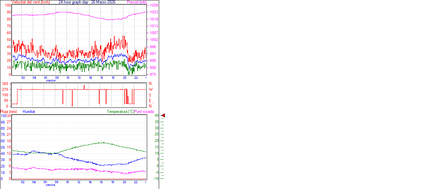Click the 'E' compass letter on direction chart

pyautogui.click(x=150, y=101)
